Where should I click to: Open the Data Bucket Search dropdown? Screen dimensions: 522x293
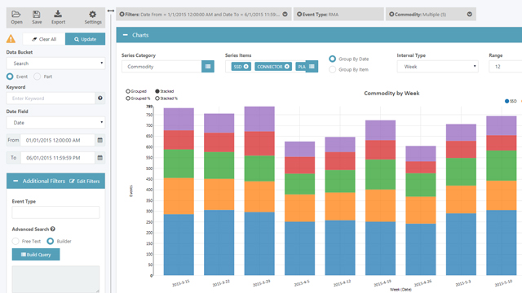[55, 63]
